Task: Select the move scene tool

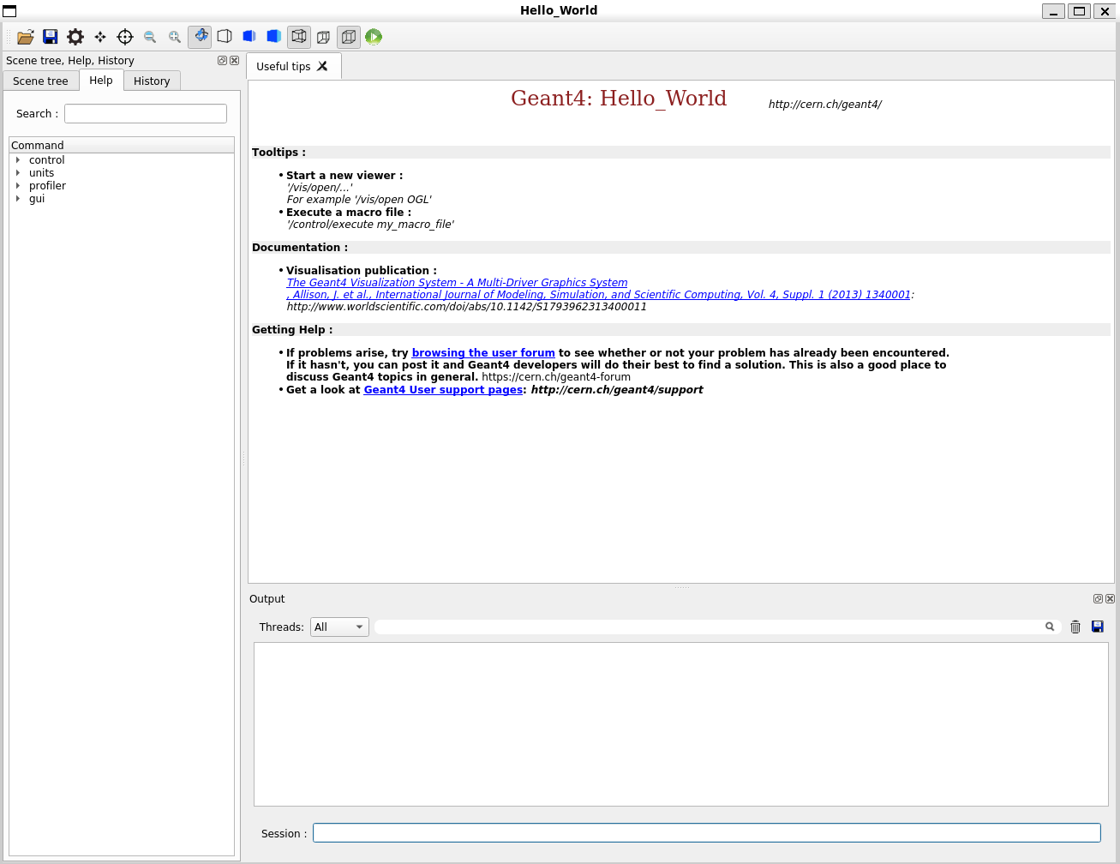Action: tap(99, 36)
